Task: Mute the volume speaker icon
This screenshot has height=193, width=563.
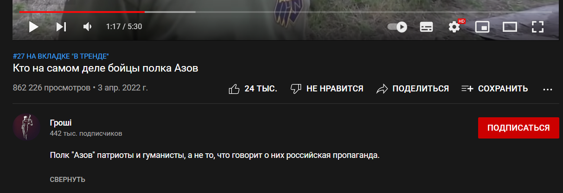Action: tap(87, 27)
